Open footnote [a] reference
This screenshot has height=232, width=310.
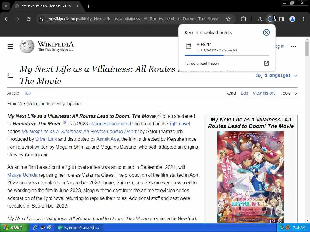[x=159, y=114]
